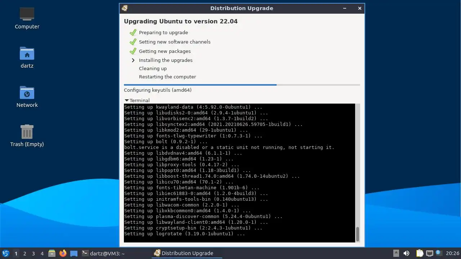461x259 pixels.
Task: Click the 'Setting up logrotate' terminal line
Action: (184, 234)
